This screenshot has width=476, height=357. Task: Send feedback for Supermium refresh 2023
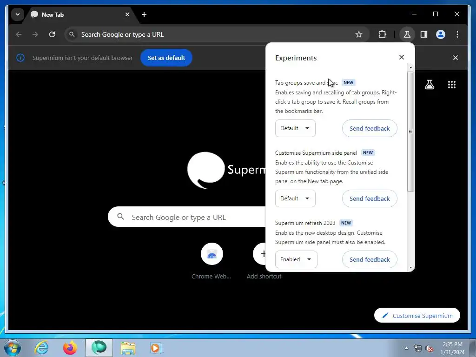tap(370, 259)
